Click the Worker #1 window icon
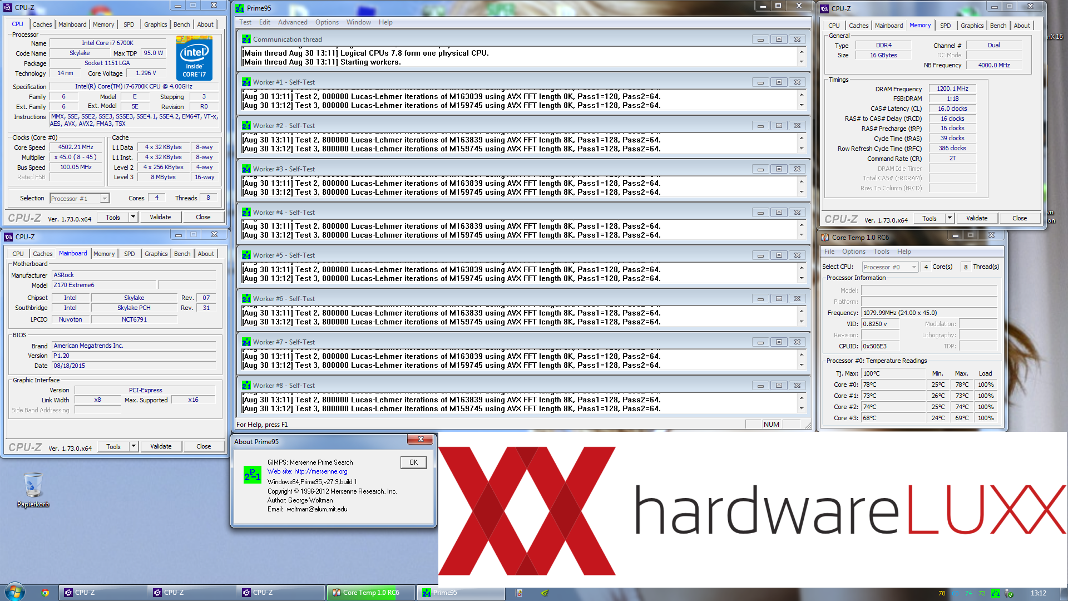 [x=246, y=82]
